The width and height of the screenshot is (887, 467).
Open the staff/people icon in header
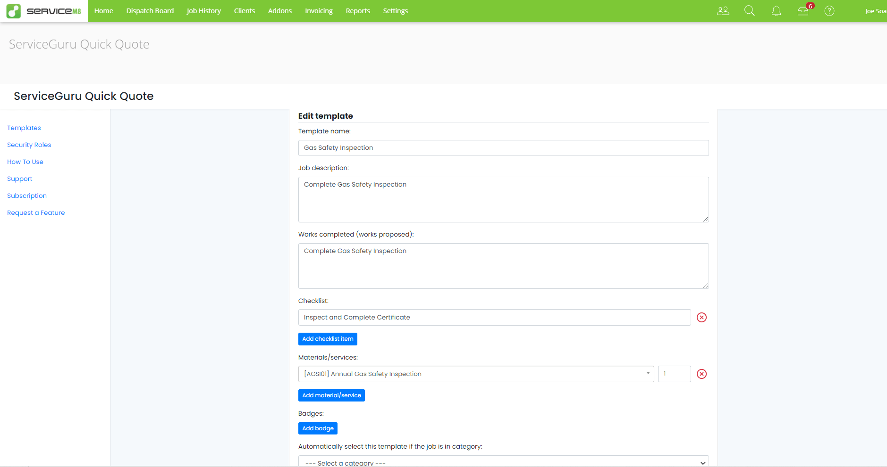(723, 11)
